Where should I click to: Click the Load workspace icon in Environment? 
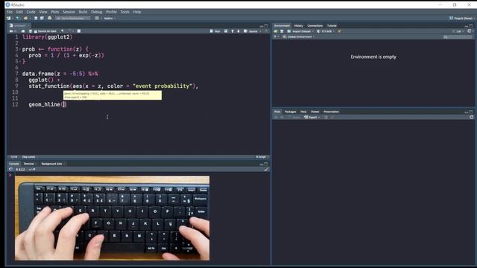276,31
